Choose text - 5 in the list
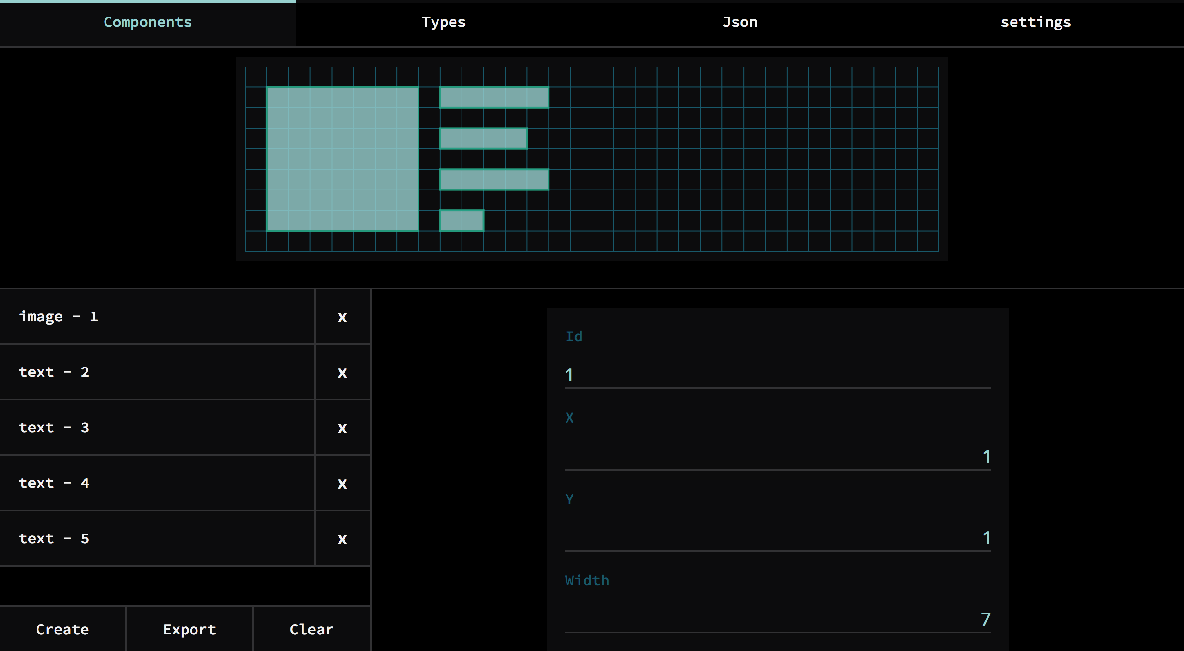This screenshot has width=1184, height=651. (x=157, y=539)
